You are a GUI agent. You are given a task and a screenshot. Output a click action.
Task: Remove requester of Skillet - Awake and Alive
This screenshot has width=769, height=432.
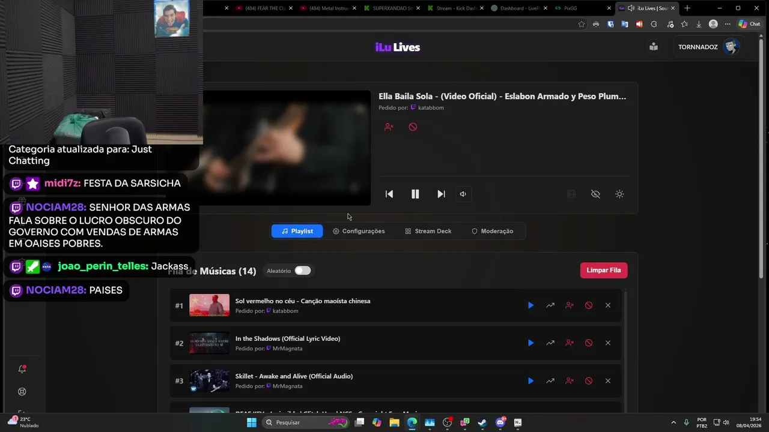(x=569, y=380)
